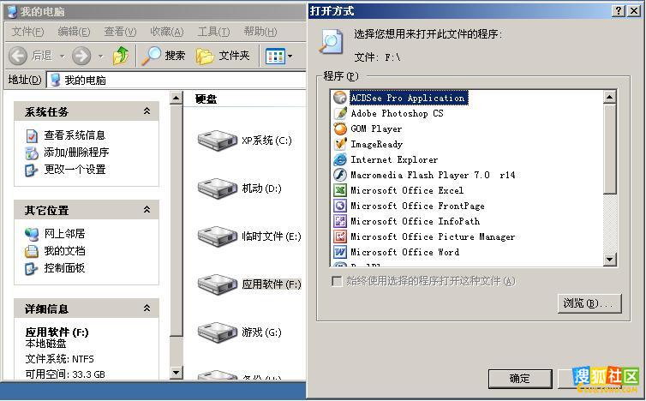Select the 机动 (D:) drive icon

[217, 189]
